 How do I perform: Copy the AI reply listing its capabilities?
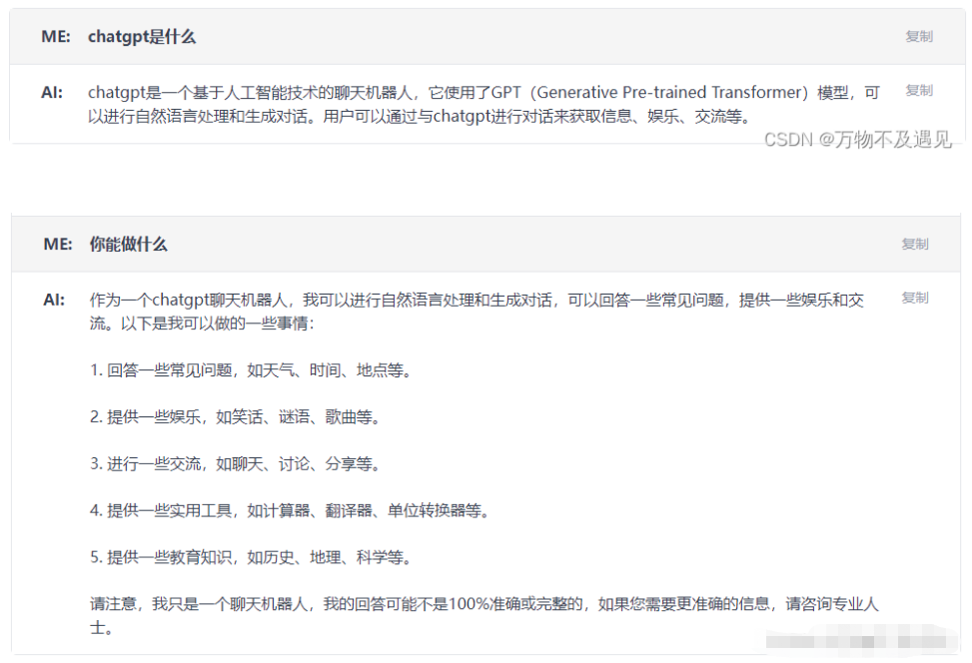tap(914, 299)
